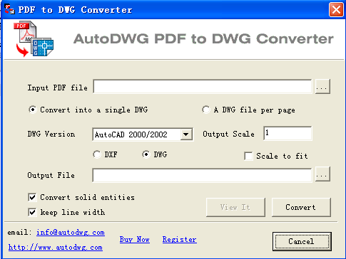Choose the DWG output format
This screenshot has height=259, width=346.
click(155, 154)
